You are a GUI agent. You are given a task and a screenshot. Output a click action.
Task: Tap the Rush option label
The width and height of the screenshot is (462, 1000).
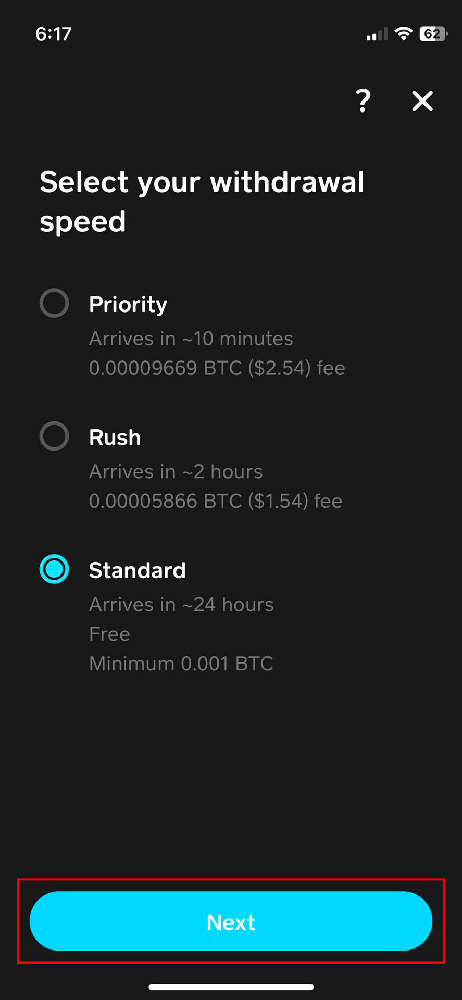[x=115, y=438]
